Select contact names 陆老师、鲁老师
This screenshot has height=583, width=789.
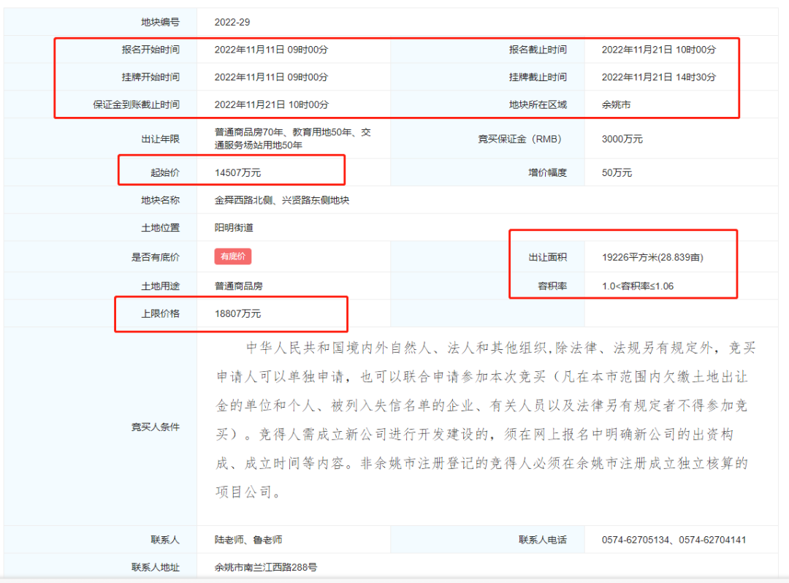pos(248,540)
